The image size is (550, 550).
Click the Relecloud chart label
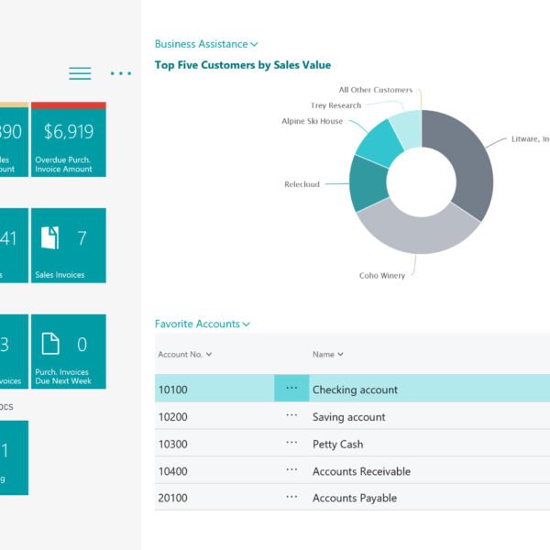302,184
